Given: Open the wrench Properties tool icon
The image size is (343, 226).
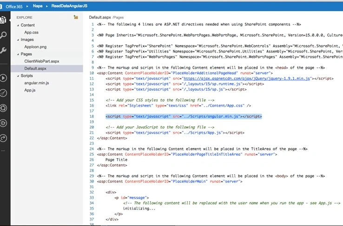Looking at the screenshot, I should pyautogui.click(x=3, y=50).
